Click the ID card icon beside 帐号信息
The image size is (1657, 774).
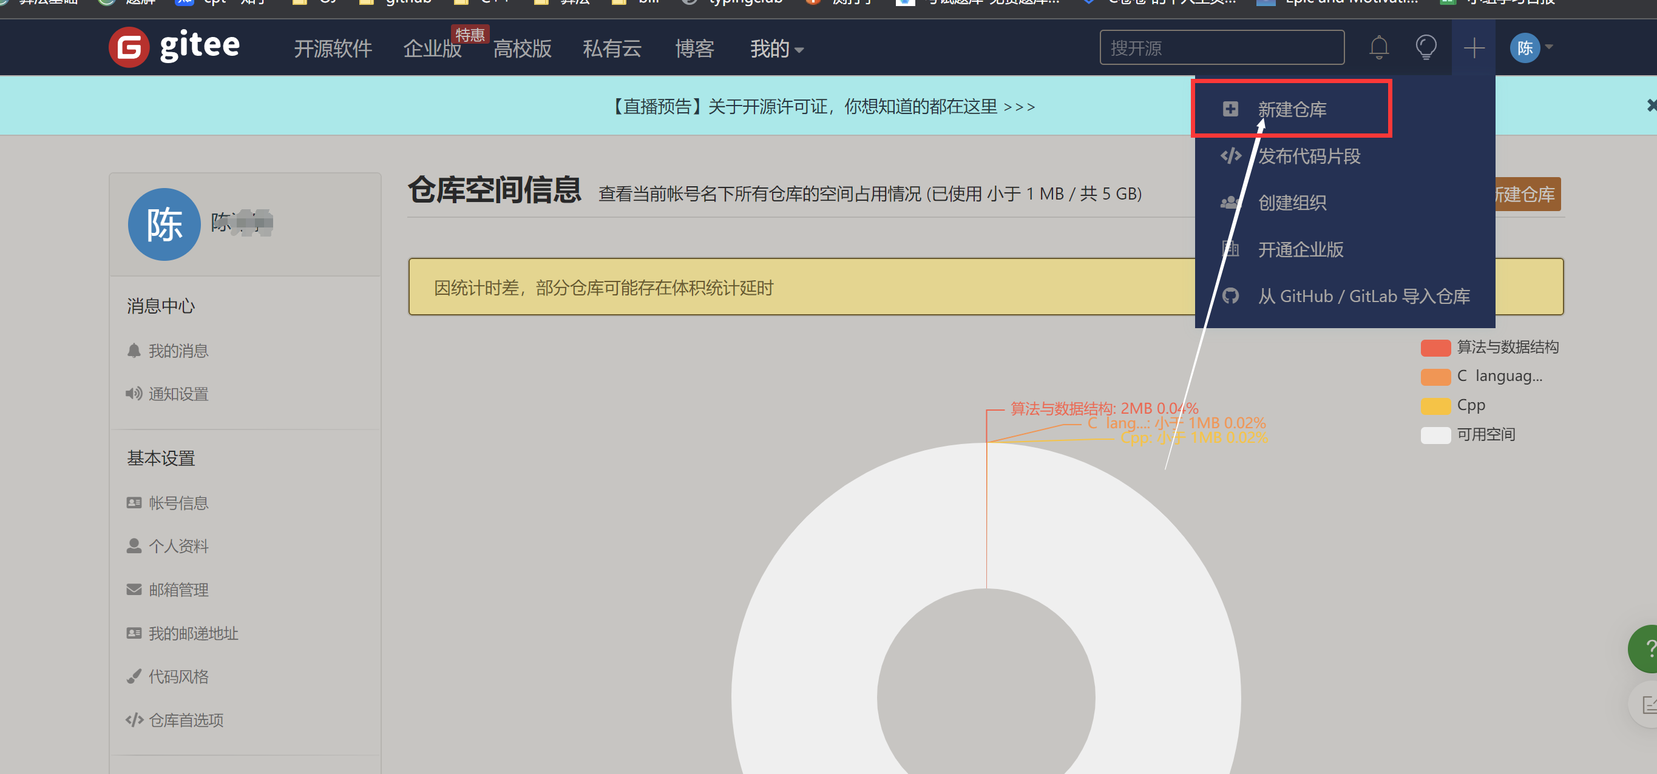[134, 503]
